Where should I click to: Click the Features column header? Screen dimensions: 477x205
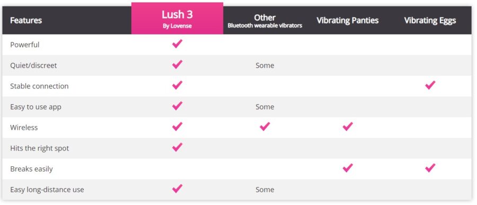[x=26, y=20]
